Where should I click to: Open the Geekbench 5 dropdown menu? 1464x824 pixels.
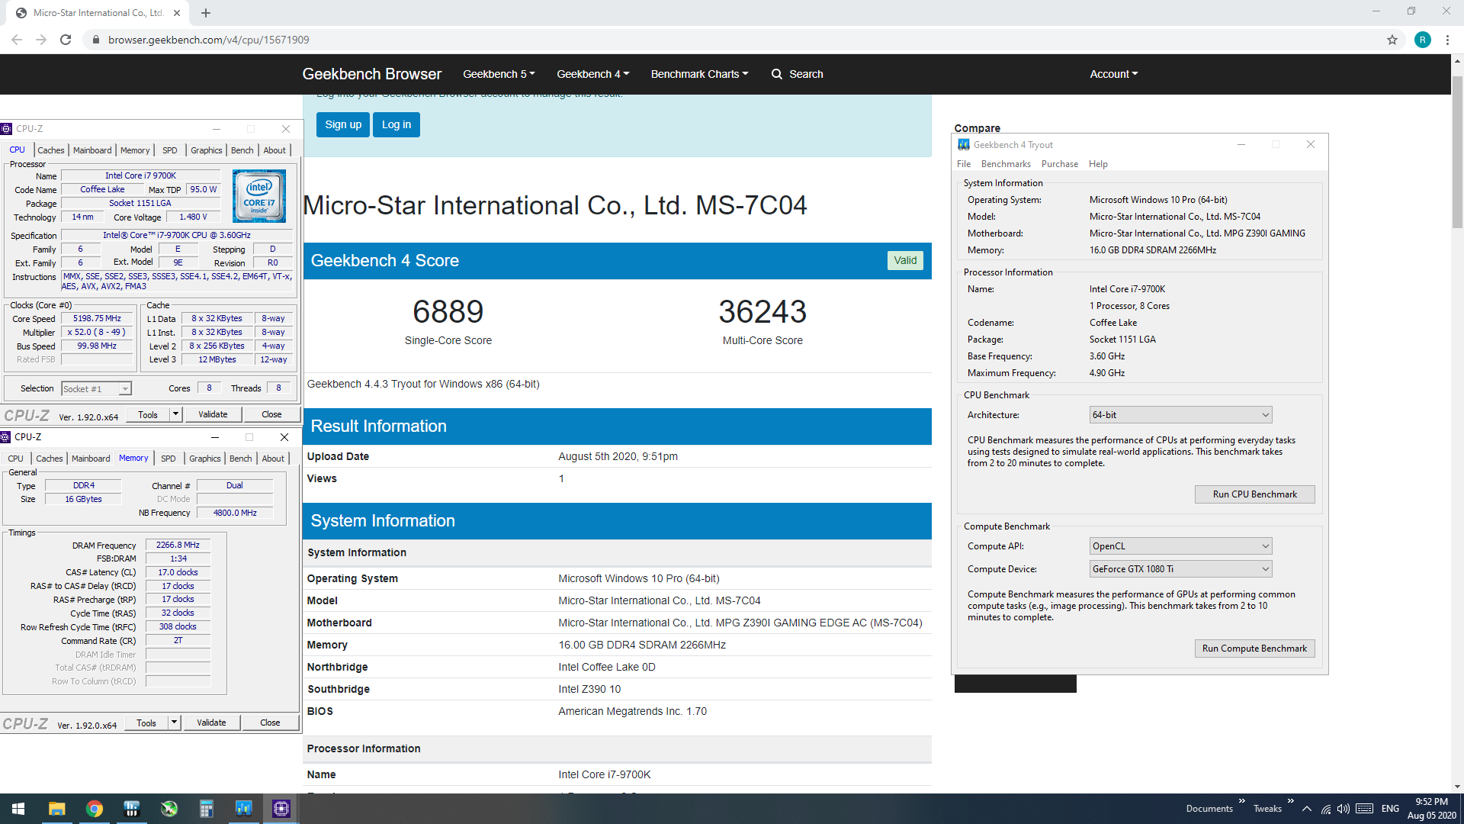click(499, 74)
